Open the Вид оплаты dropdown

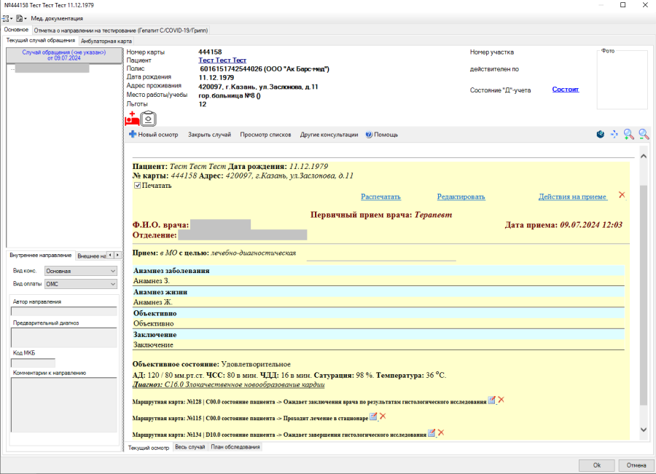coord(81,284)
